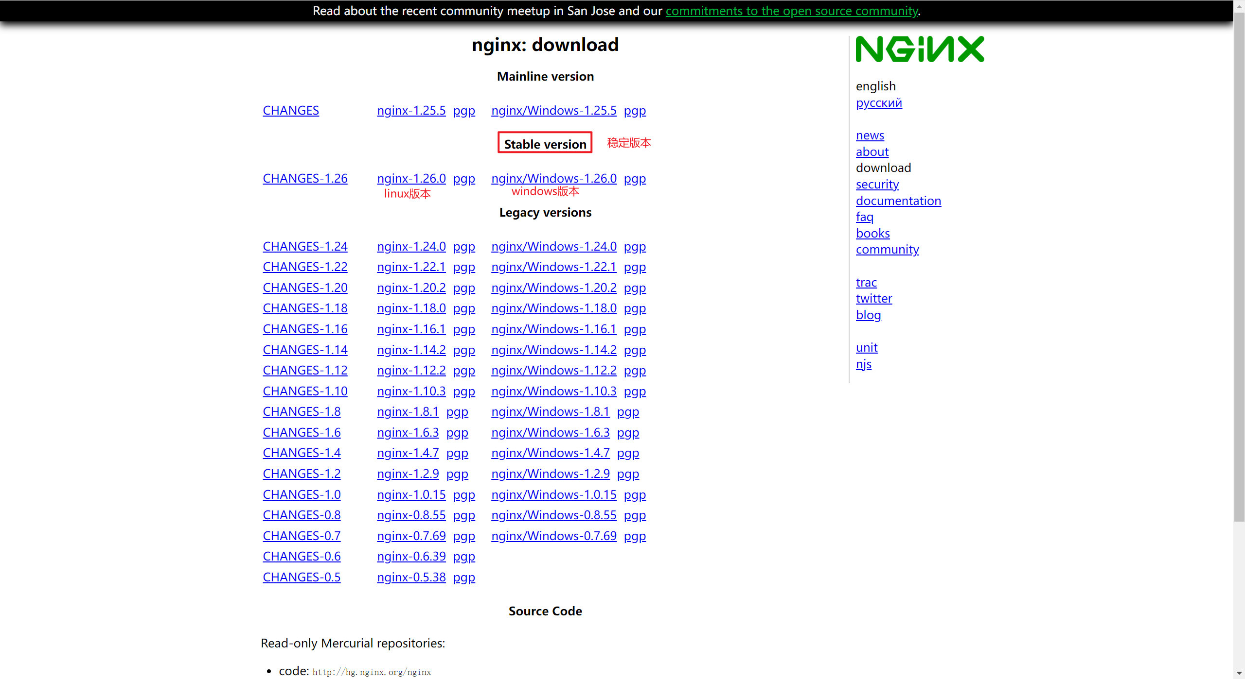
Task: Download nginx-1.14.2 source
Action: [x=411, y=350]
